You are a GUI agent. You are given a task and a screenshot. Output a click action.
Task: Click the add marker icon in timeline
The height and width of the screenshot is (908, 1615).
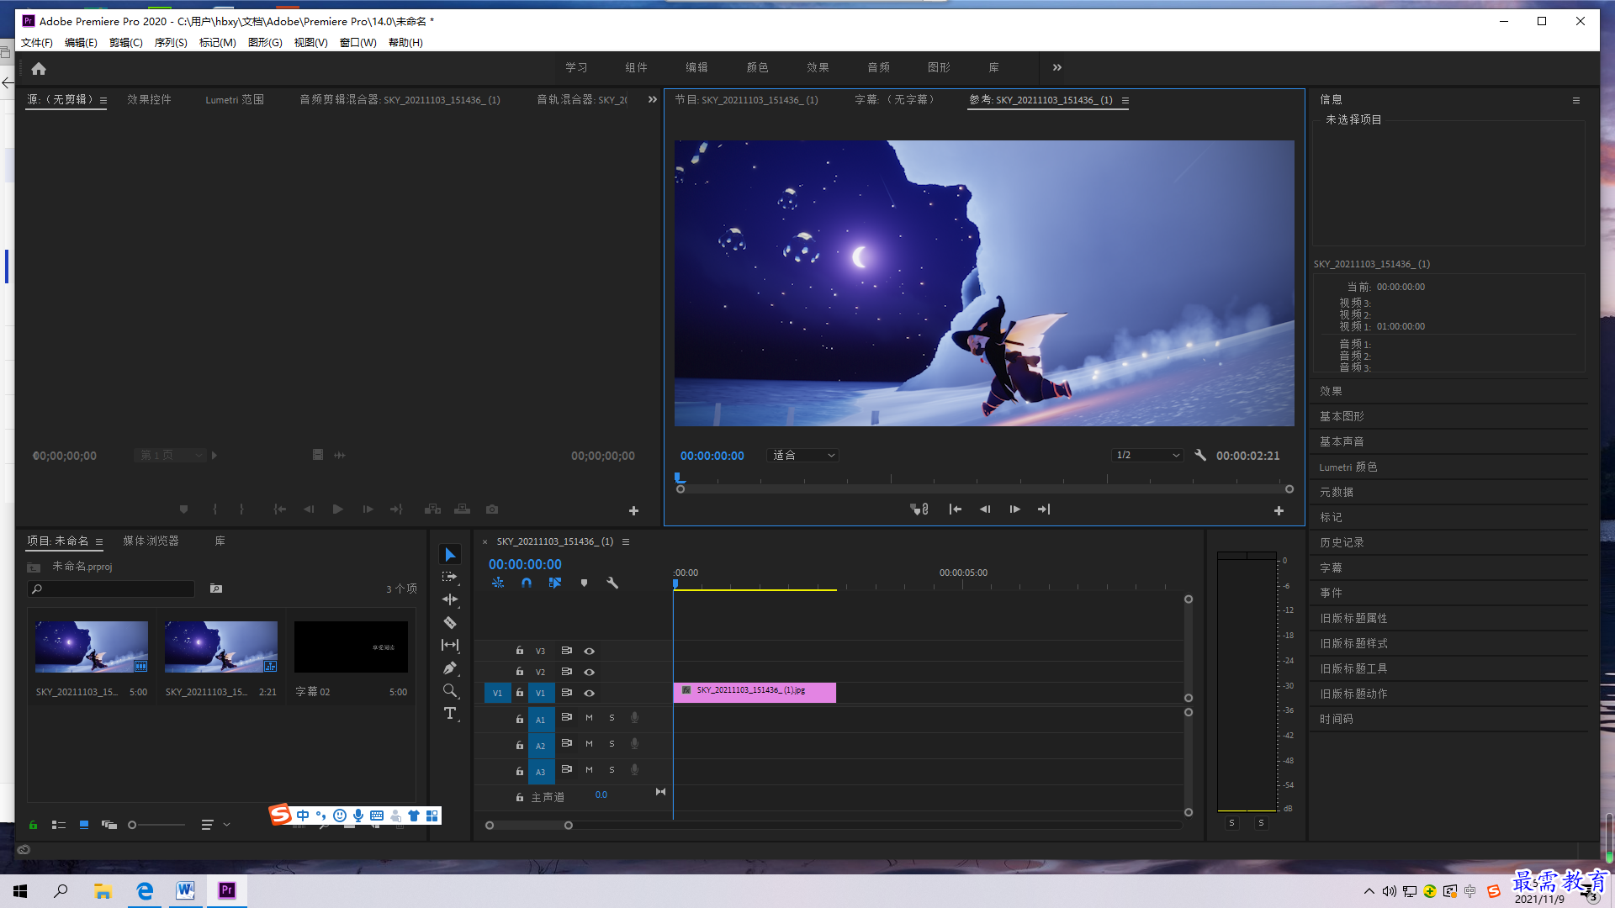(x=585, y=583)
